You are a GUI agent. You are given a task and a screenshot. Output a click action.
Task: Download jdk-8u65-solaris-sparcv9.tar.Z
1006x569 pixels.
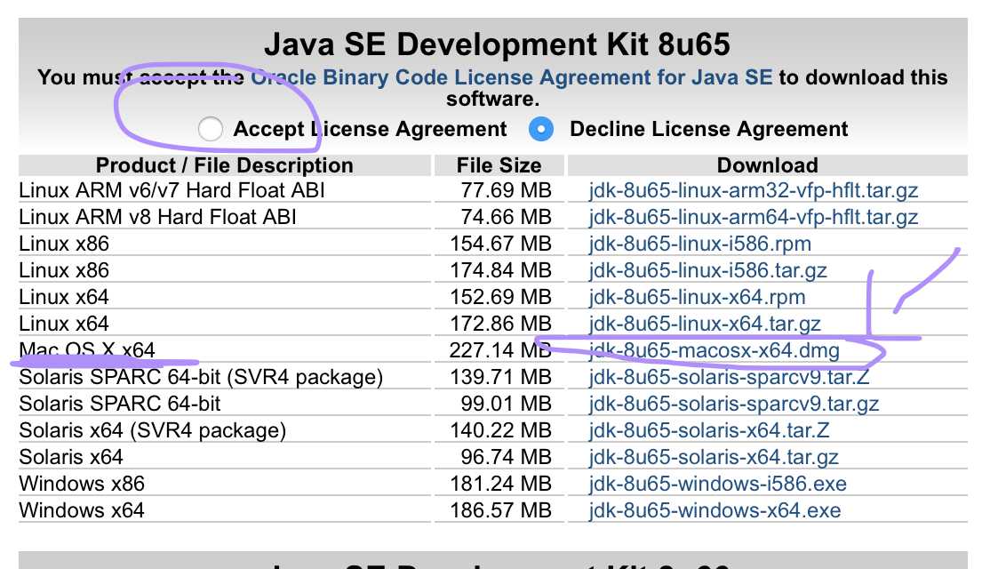pos(729,377)
